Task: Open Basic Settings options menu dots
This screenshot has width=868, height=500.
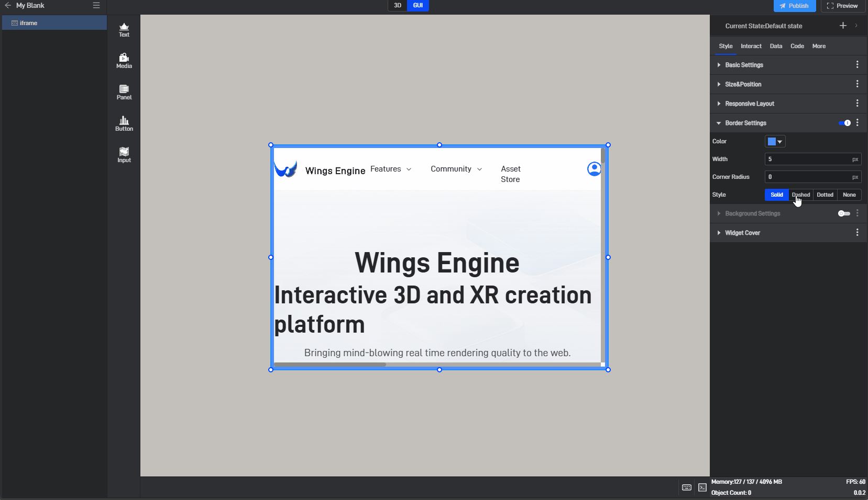Action: coord(858,64)
